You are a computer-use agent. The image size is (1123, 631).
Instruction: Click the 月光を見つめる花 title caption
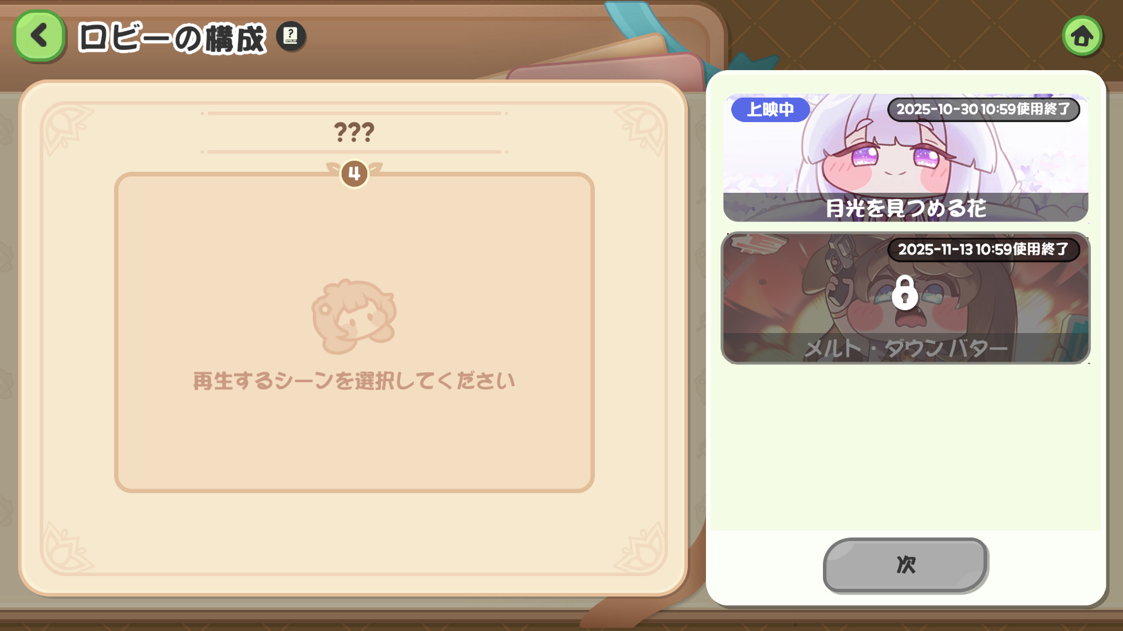(x=905, y=208)
